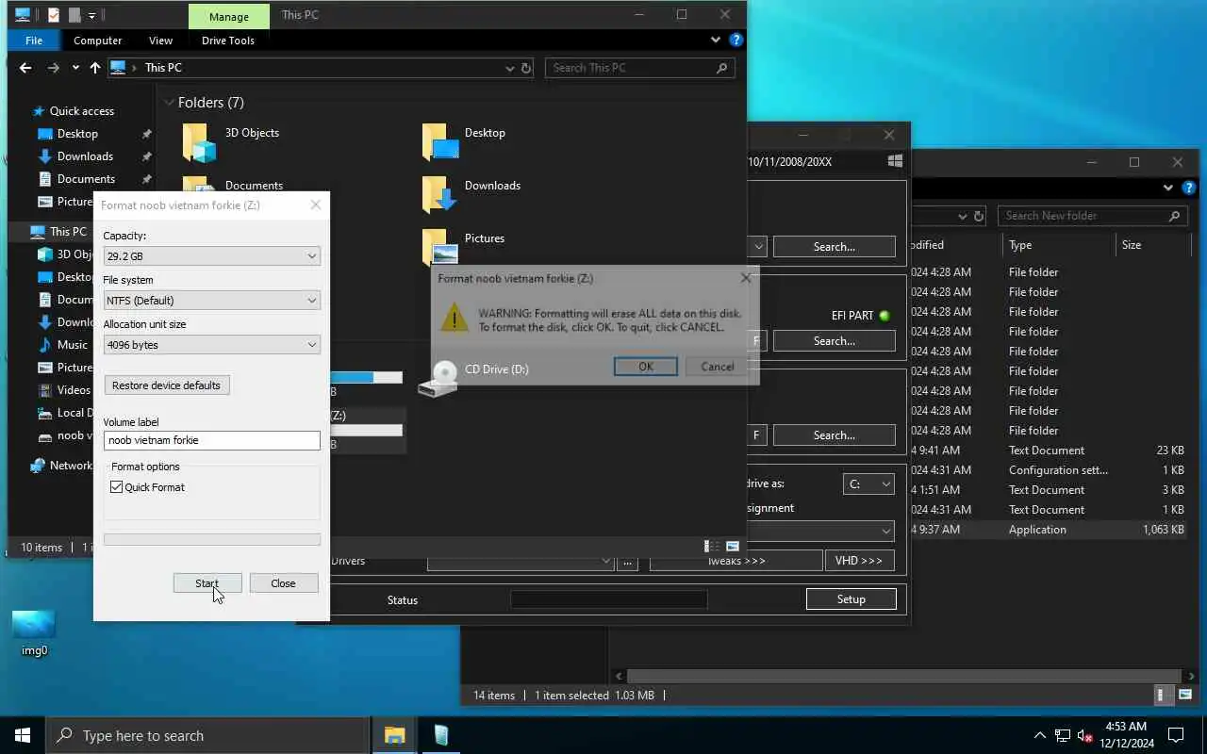Open File Explorer from the taskbar

(x=394, y=735)
